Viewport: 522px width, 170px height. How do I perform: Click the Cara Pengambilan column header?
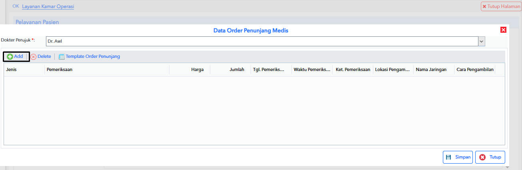(x=475, y=69)
